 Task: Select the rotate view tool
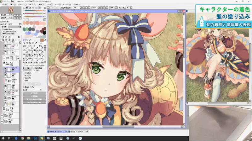click(30, 43)
